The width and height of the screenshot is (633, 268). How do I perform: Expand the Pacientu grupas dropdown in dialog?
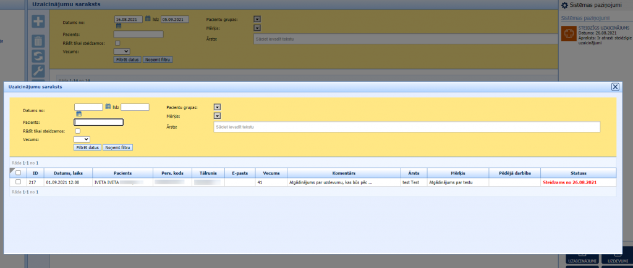[217, 107]
